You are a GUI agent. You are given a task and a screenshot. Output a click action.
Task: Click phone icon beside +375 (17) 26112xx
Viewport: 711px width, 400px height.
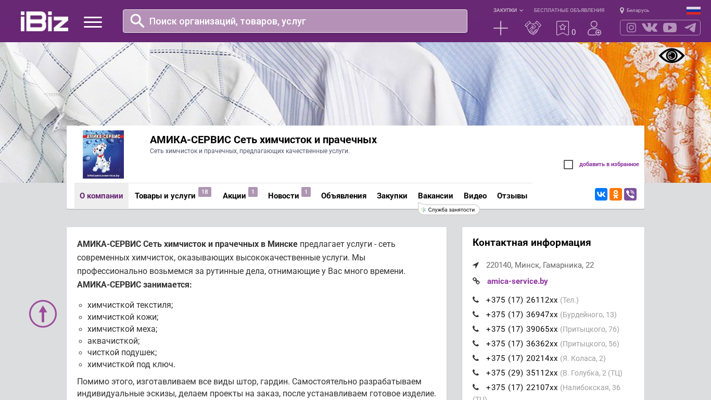(x=476, y=299)
